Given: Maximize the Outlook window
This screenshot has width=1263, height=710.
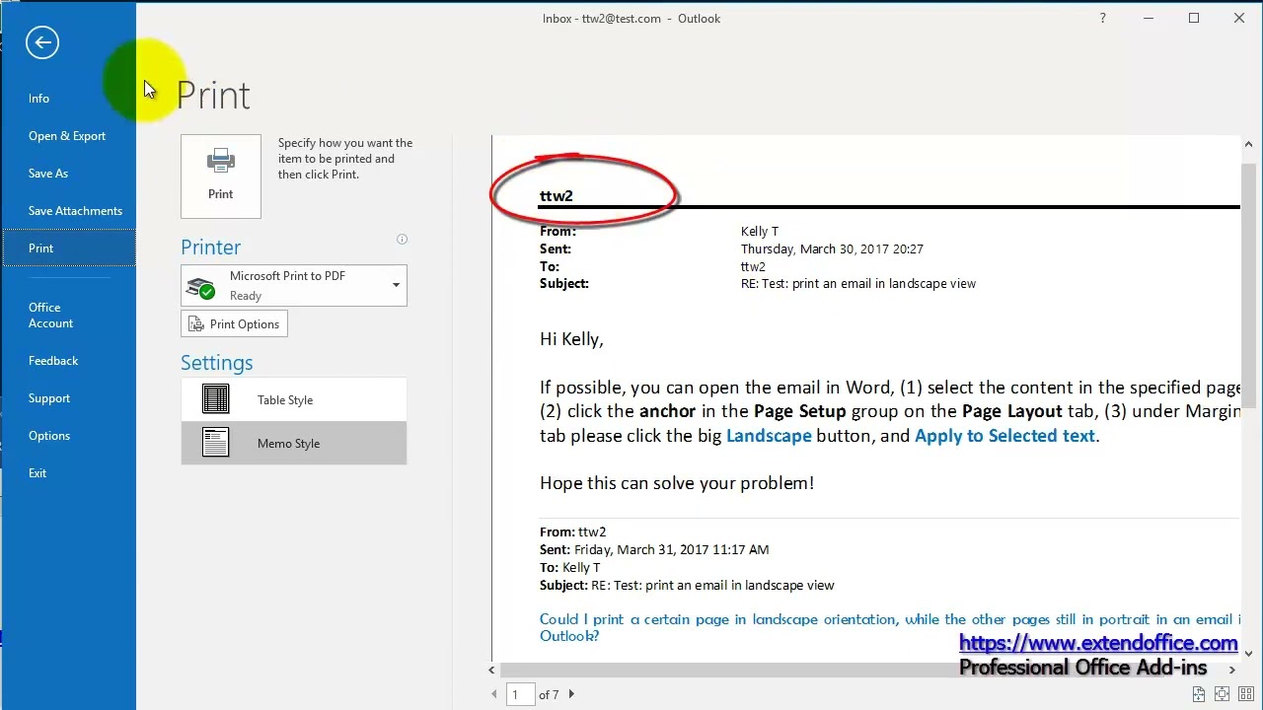Looking at the screenshot, I should (x=1194, y=18).
